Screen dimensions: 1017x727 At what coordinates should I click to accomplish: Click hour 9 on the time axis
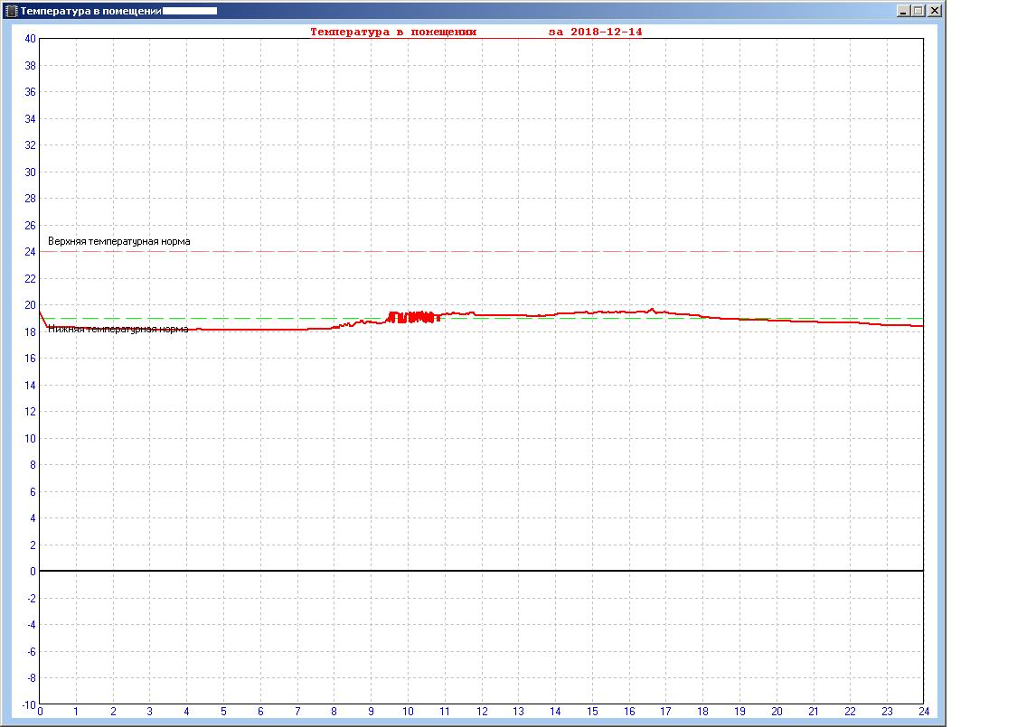[x=371, y=712]
